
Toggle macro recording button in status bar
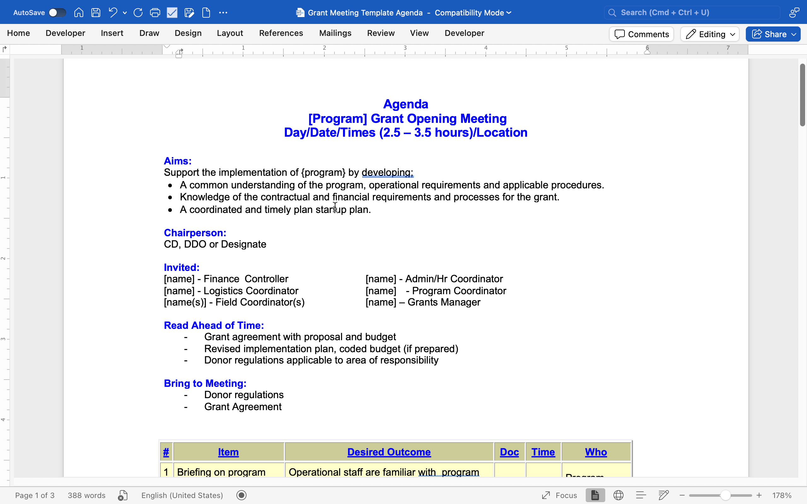[x=241, y=495]
